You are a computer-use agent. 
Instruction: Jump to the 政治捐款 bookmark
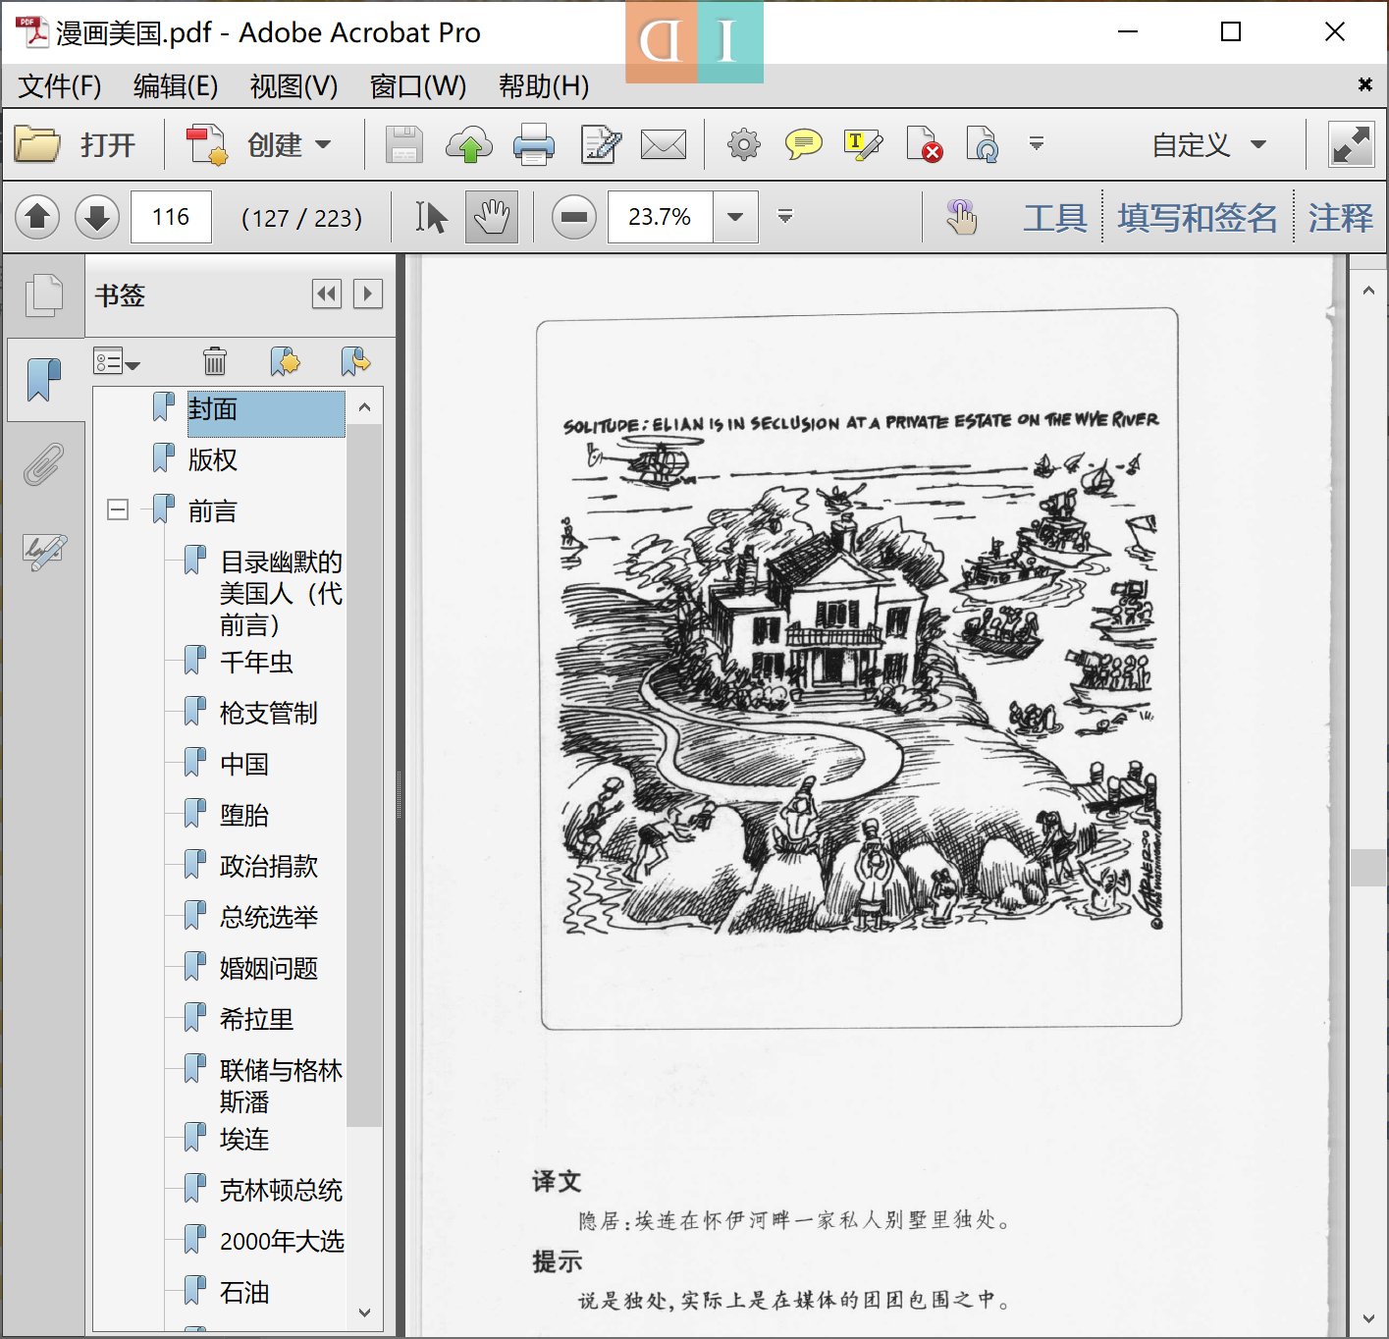click(x=269, y=866)
